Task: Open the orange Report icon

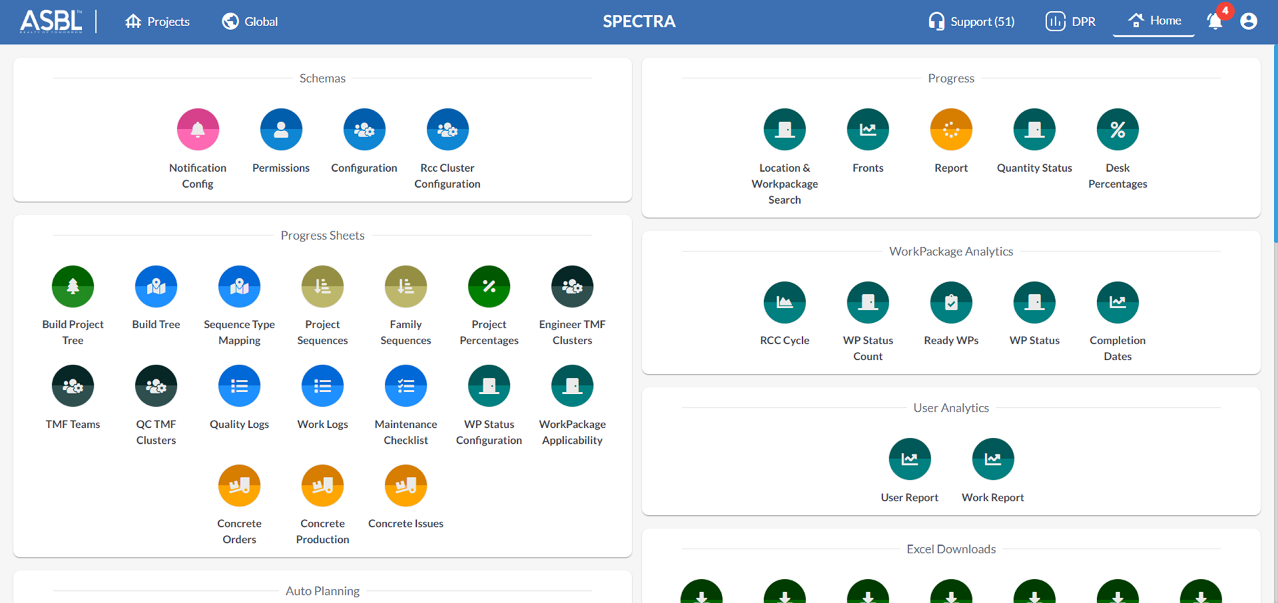Action: pyautogui.click(x=951, y=129)
